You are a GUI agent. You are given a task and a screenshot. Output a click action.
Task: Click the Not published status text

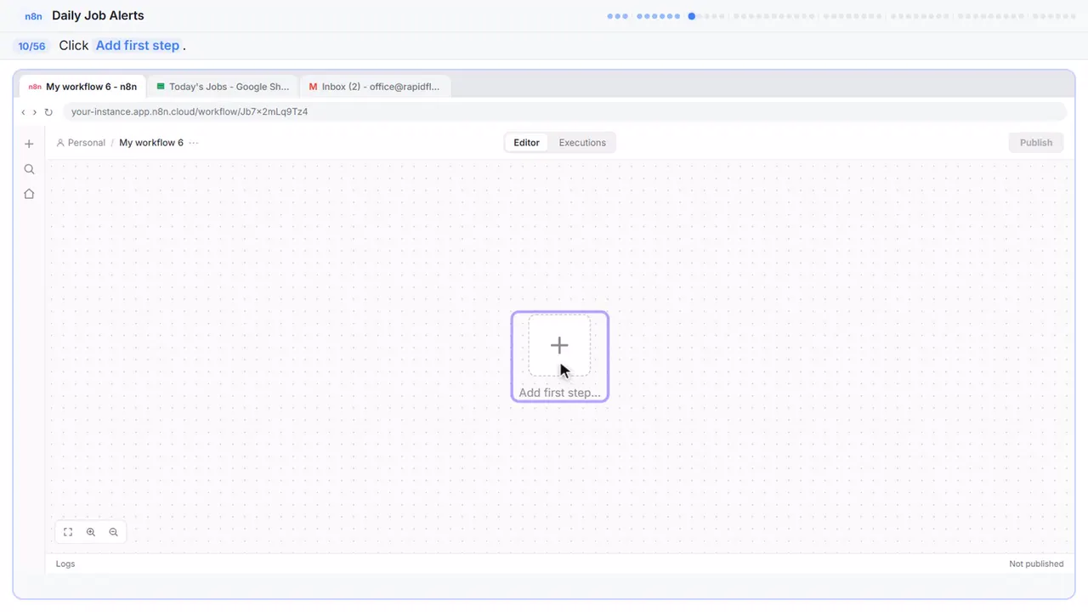pyautogui.click(x=1036, y=564)
